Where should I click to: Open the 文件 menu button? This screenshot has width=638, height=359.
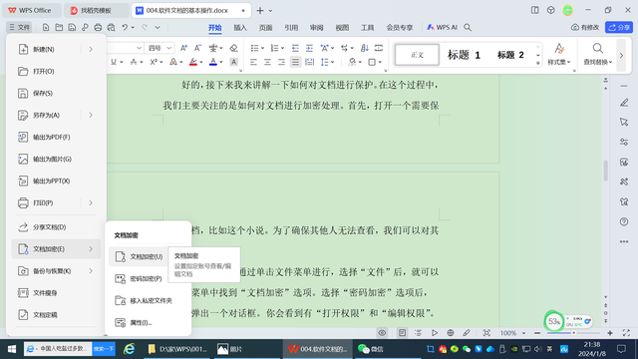20,27
